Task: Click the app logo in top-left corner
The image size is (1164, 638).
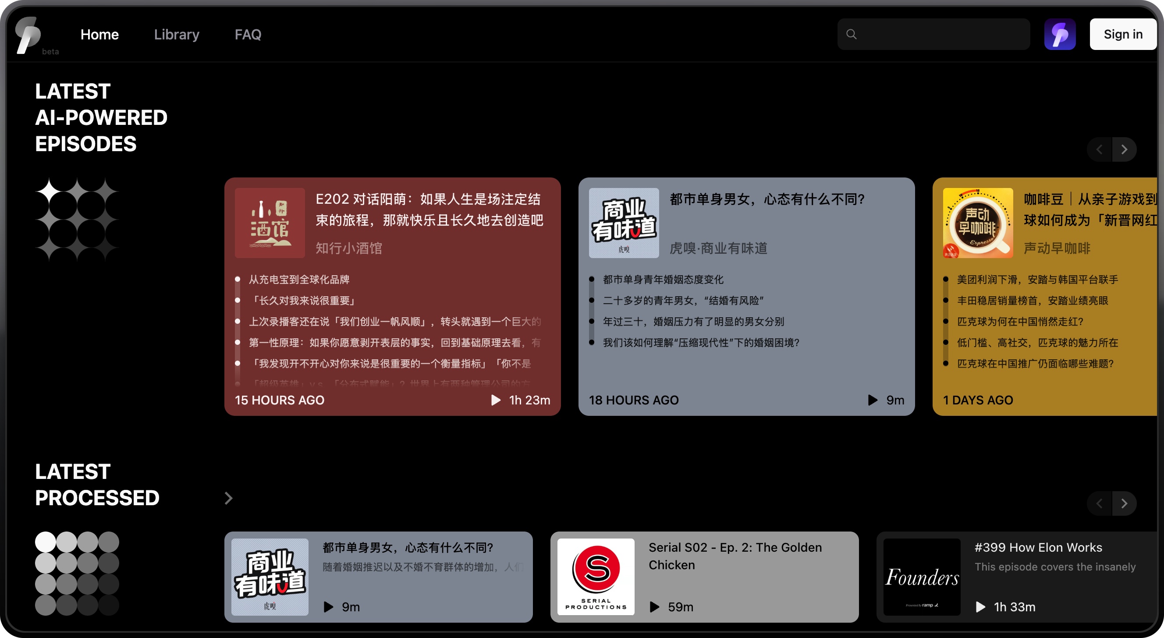Action: 28,34
